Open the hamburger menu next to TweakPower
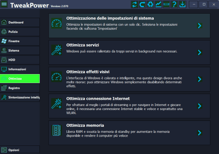The width and height of the screenshot is (219, 154). click(4, 4)
